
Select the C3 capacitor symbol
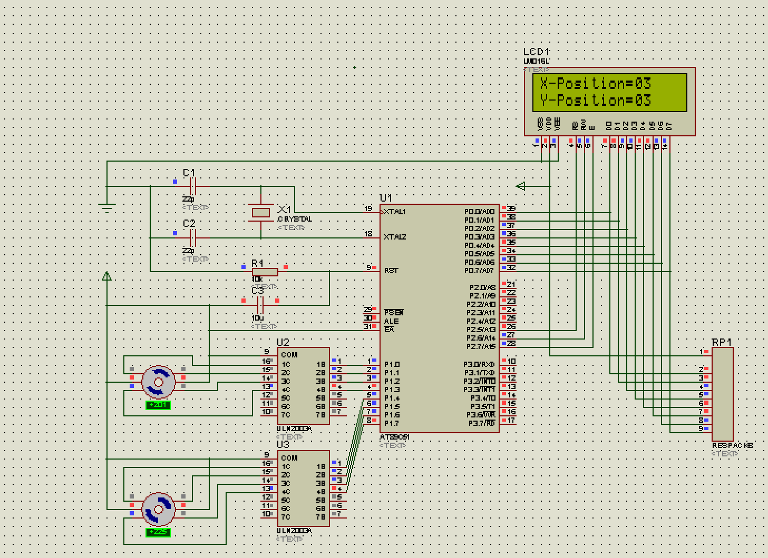tap(260, 305)
